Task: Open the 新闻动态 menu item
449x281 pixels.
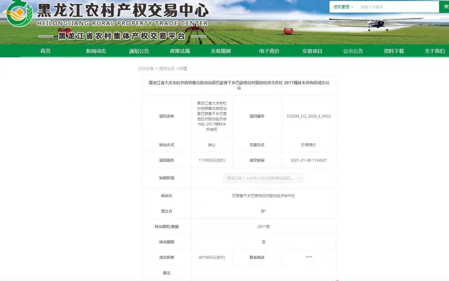Action: click(96, 51)
